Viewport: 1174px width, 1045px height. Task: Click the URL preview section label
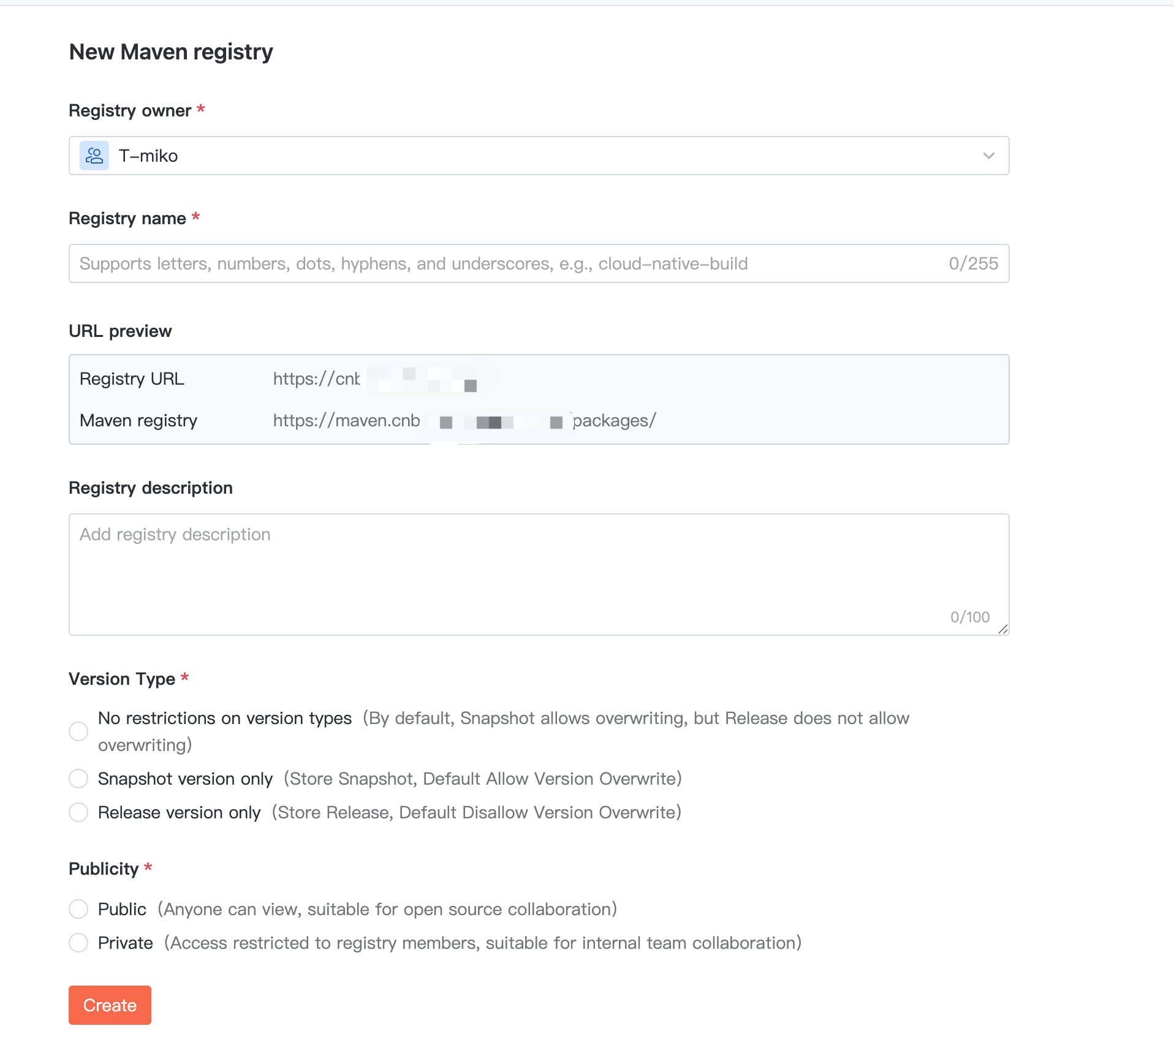point(120,331)
